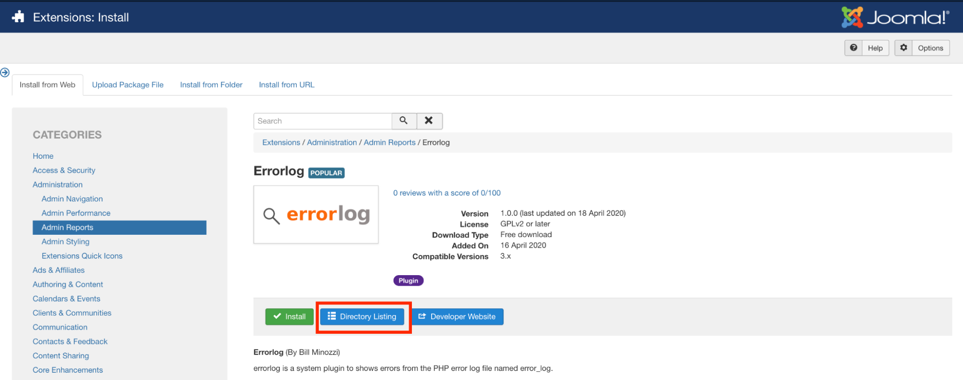Viewport: 963px width, 380px height.
Task: Click compatible versions value '3.x'
Action: click(506, 256)
